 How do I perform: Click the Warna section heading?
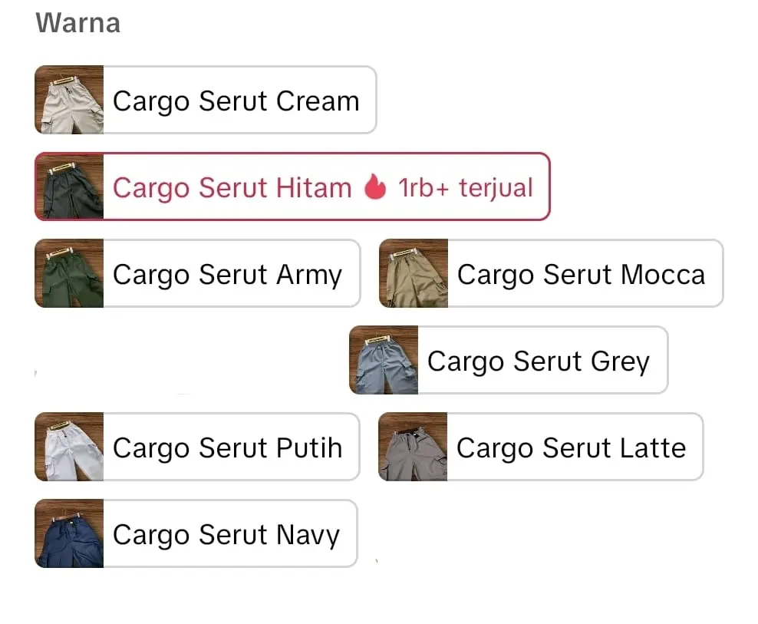[78, 23]
